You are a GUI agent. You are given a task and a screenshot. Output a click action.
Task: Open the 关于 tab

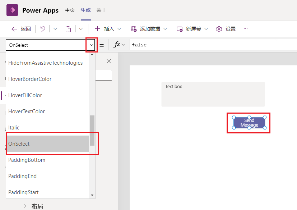[101, 10]
